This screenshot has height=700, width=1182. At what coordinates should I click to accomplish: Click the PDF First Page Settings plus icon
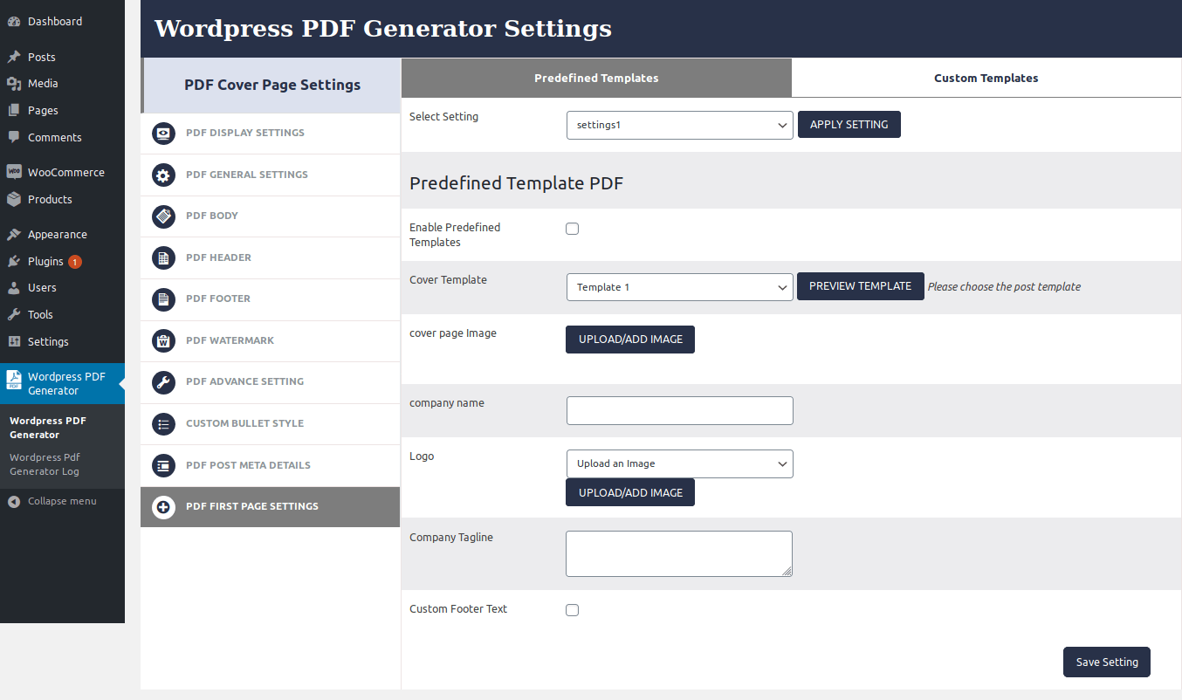[x=163, y=506]
